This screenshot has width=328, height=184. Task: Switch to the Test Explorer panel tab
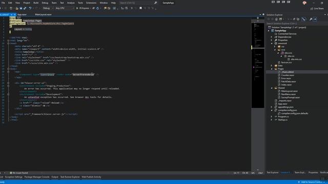pyautogui.click(x=273, y=173)
